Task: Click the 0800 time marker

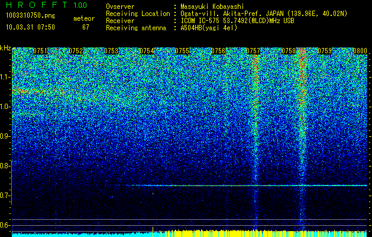Action: coord(360,51)
